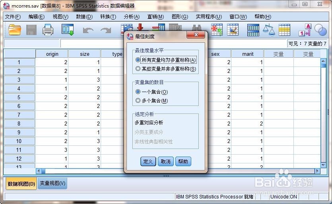Click the marit cell in row 8
Screen dimensions: 332x204
pyautogui.click(x=248, y=124)
